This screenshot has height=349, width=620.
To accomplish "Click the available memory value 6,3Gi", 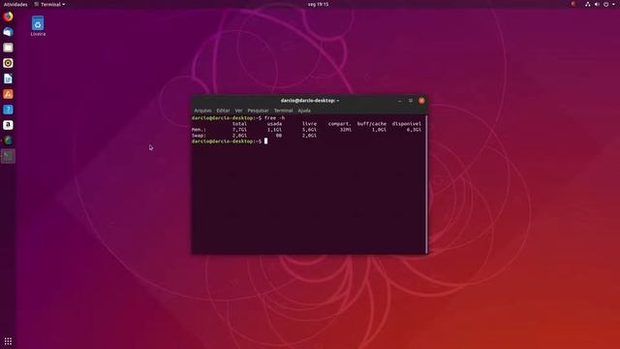I will point(414,130).
